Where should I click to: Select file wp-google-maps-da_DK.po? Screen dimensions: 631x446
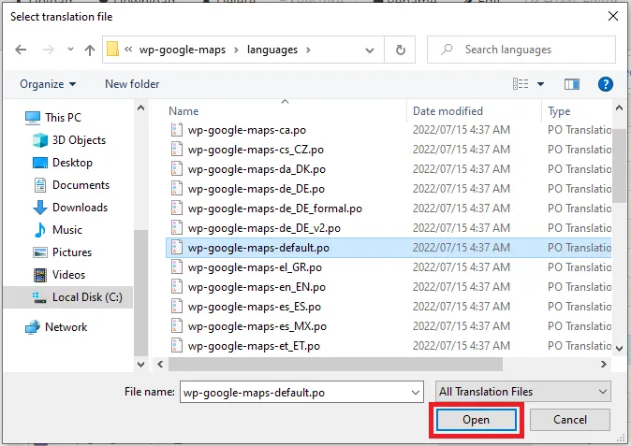coord(257,169)
